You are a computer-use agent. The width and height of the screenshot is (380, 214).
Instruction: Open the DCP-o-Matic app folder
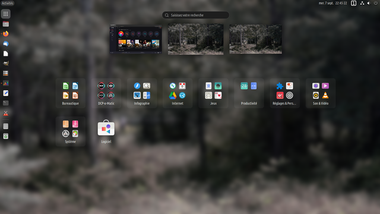coord(106,93)
